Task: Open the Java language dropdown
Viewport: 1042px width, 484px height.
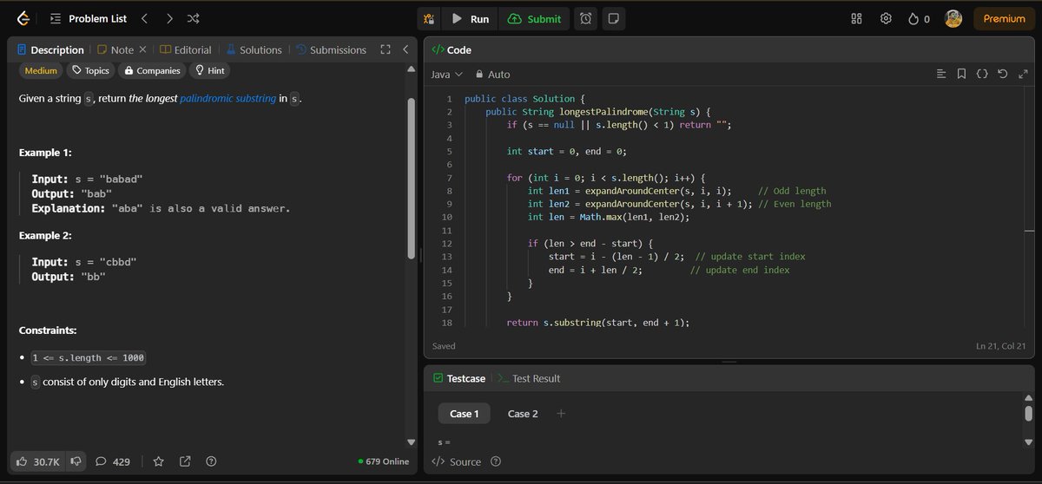Action: [x=447, y=75]
